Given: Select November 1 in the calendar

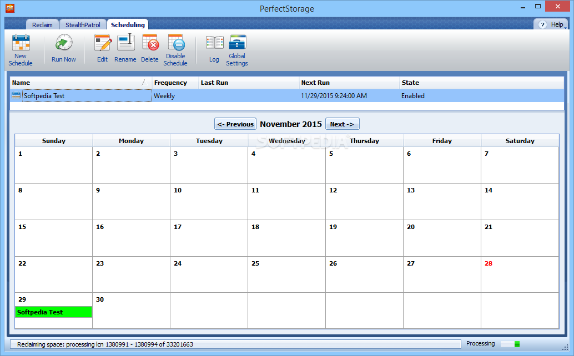Looking at the screenshot, I should (x=53, y=165).
